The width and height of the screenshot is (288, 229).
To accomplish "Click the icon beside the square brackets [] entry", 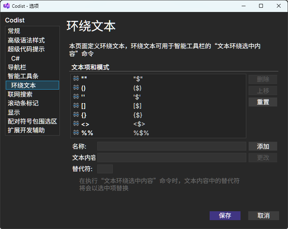I will (76, 106).
